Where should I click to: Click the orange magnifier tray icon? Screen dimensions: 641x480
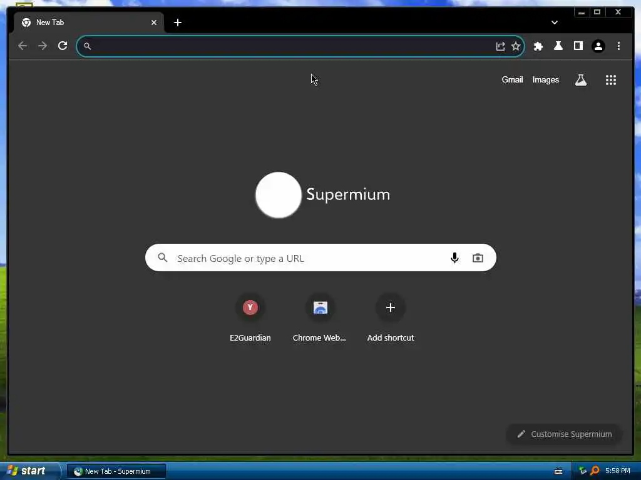595,471
